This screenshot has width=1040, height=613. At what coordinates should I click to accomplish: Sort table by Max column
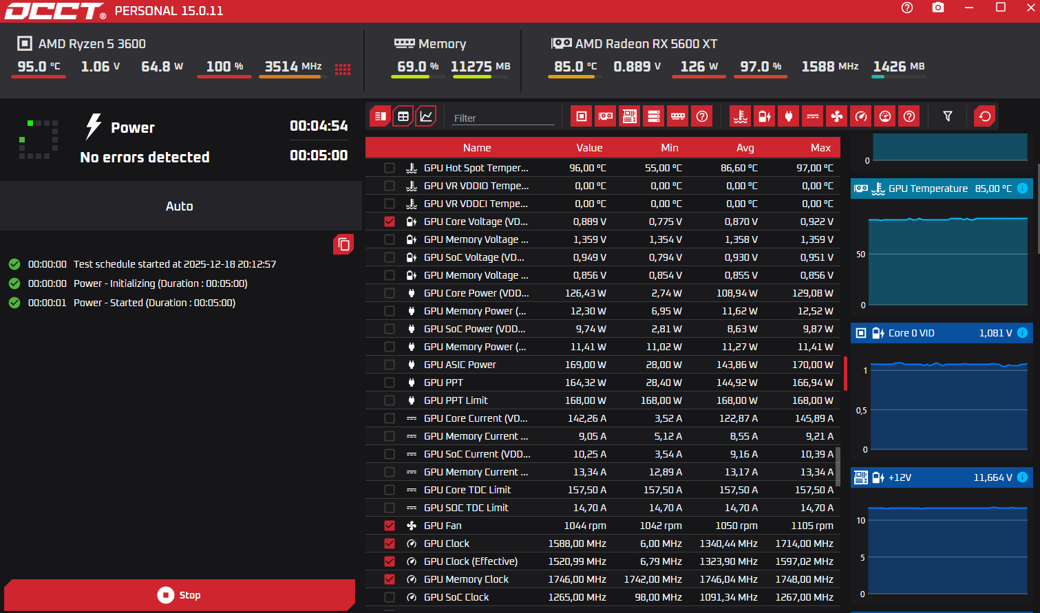click(820, 148)
